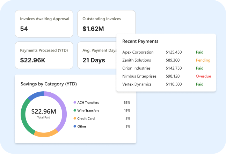The image size is (226, 154).
Task: Click the blue Other legend dot
Action: [x=75, y=126]
